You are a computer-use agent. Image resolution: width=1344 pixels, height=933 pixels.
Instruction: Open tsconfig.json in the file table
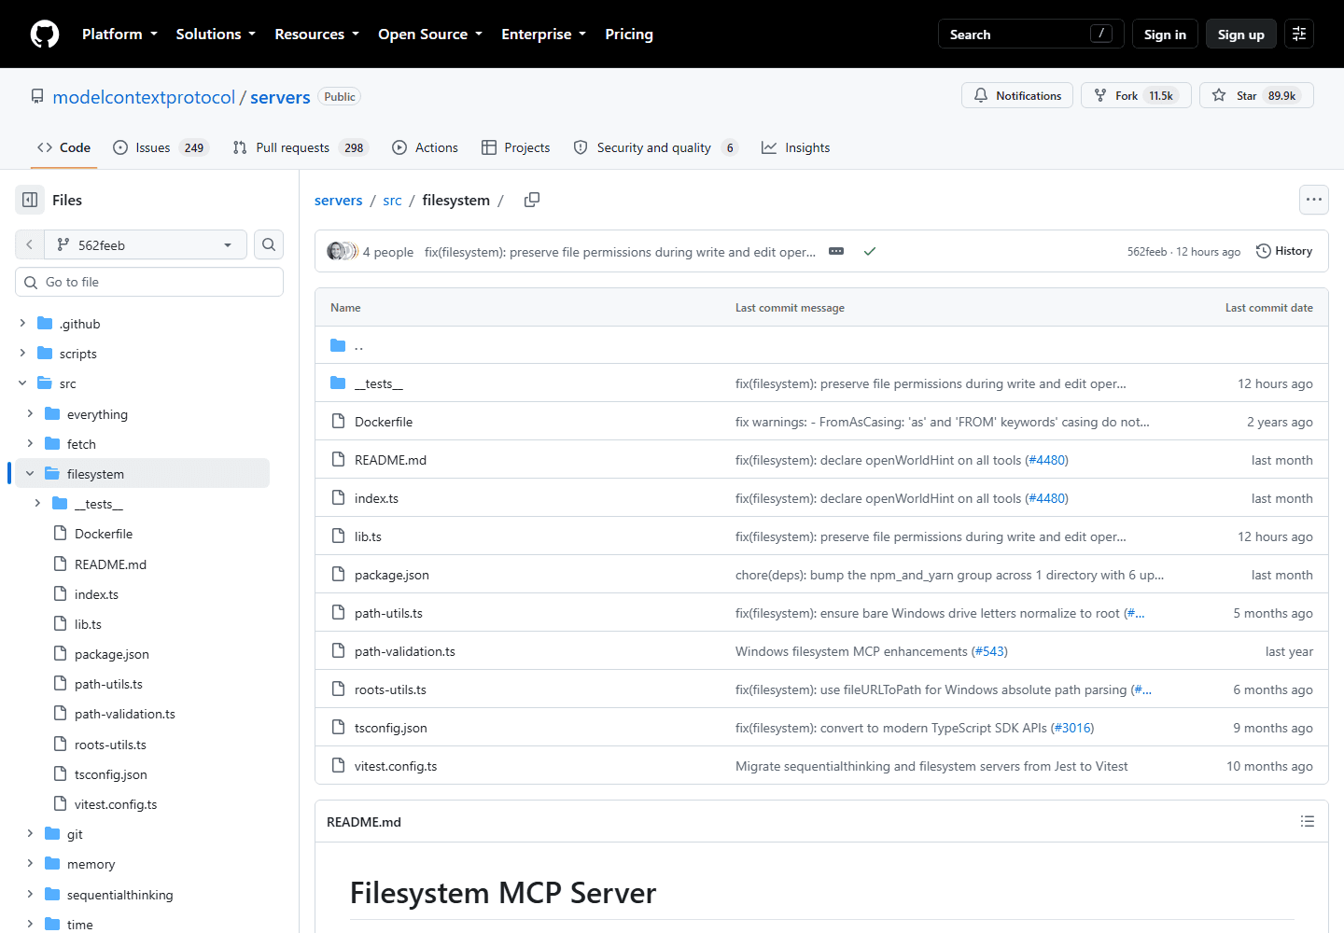pyautogui.click(x=391, y=728)
